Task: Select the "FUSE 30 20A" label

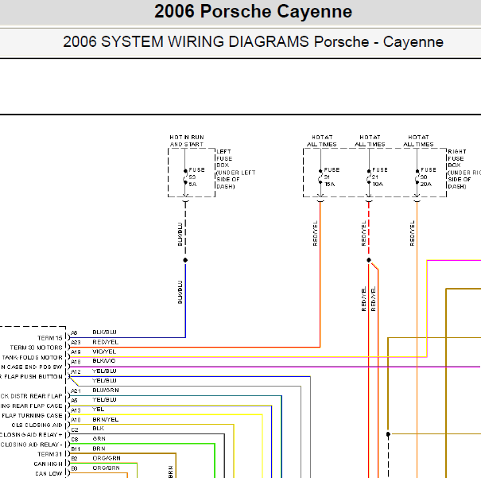Action: (428, 177)
